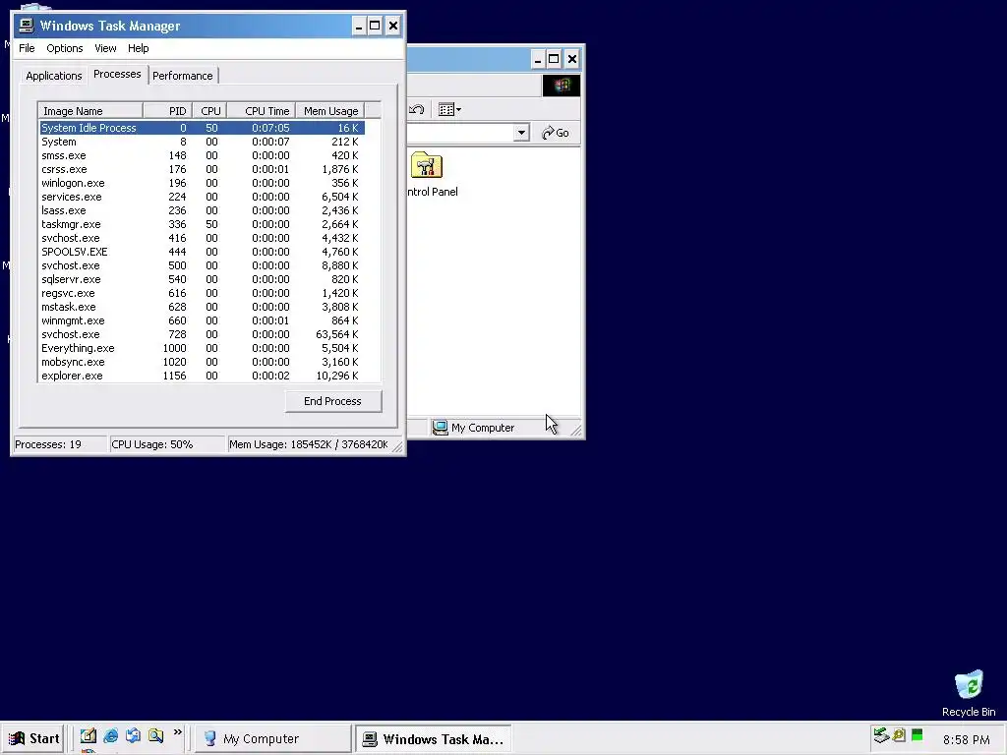
Task: Expand the Quick Launch overflow chevron
Action: [x=177, y=732]
